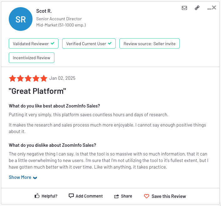Click the Share arrow icon
The height and width of the screenshot is (206, 221).
click(x=116, y=196)
